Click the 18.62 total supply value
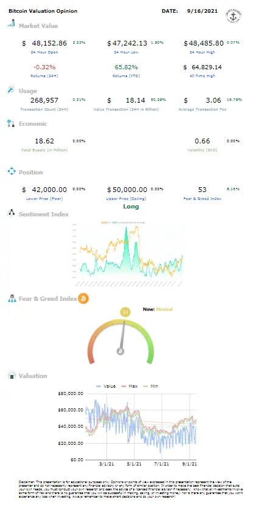This screenshot has height=505, width=261. pos(44,141)
